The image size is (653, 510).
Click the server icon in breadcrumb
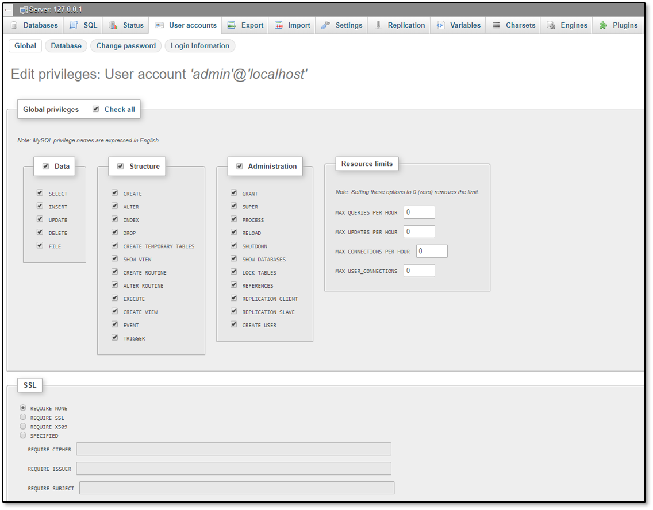point(24,10)
